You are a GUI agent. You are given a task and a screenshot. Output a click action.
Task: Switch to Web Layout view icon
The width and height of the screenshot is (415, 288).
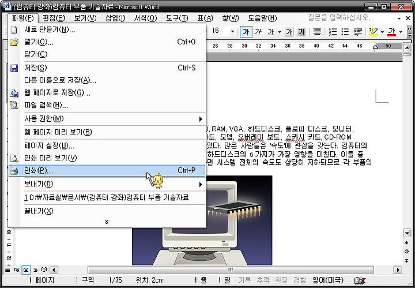17,270
